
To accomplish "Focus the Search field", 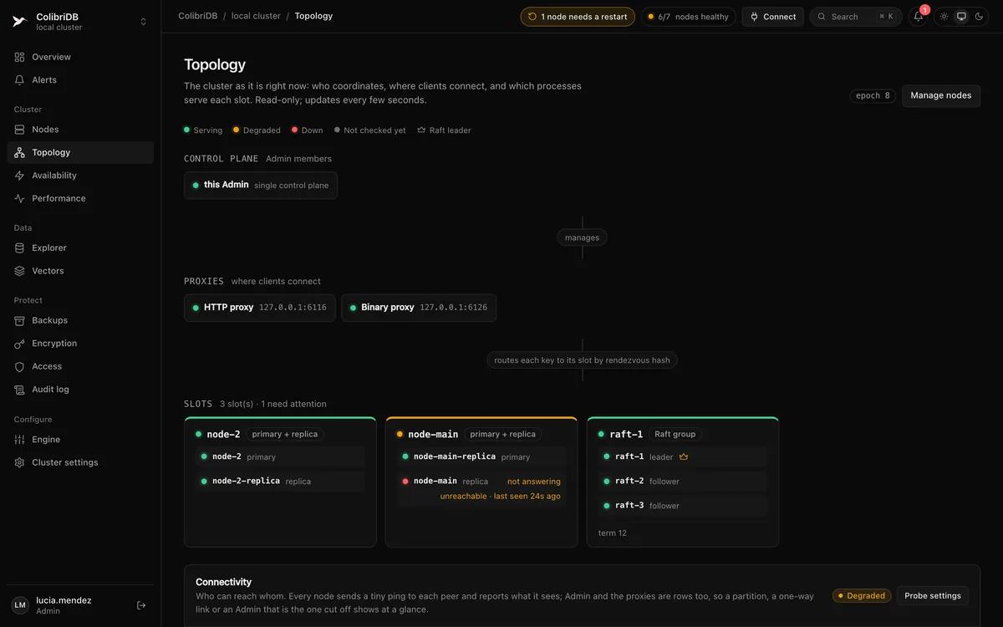I will tap(856, 17).
